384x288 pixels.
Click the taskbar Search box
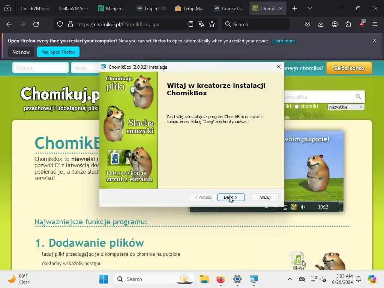point(154,279)
